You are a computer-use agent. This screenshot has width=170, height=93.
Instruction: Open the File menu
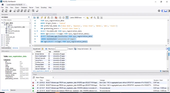[2, 8]
